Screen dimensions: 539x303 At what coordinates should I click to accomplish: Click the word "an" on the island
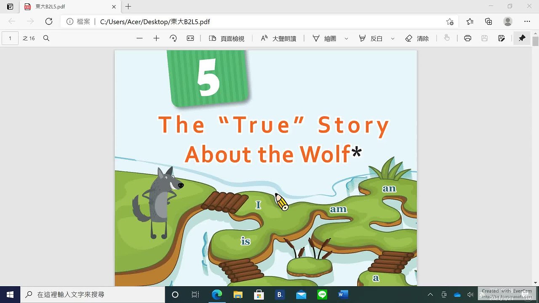(x=389, y=189)
